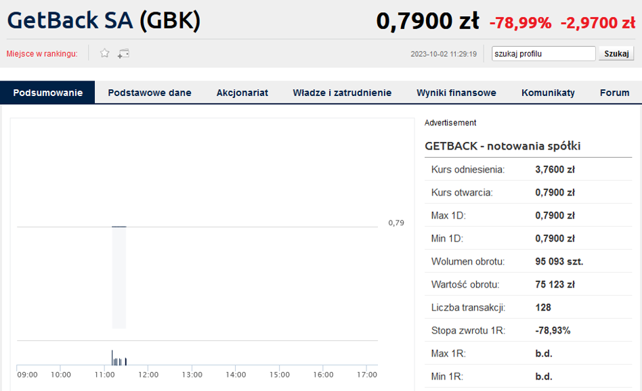Screen dimensions: 642x391
Task: Click the Min 1R label
Action: point(447,376)
